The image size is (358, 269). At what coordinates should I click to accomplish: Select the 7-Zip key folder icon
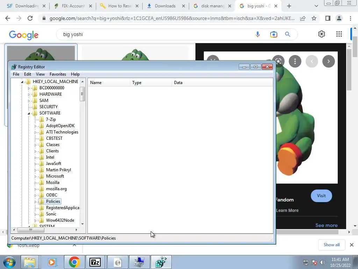pos(41,119)
